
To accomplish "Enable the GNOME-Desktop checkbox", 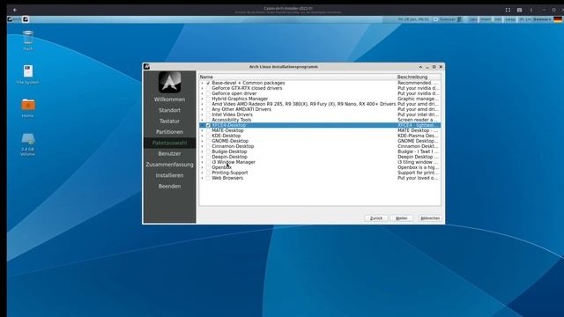I will [208, 141].
